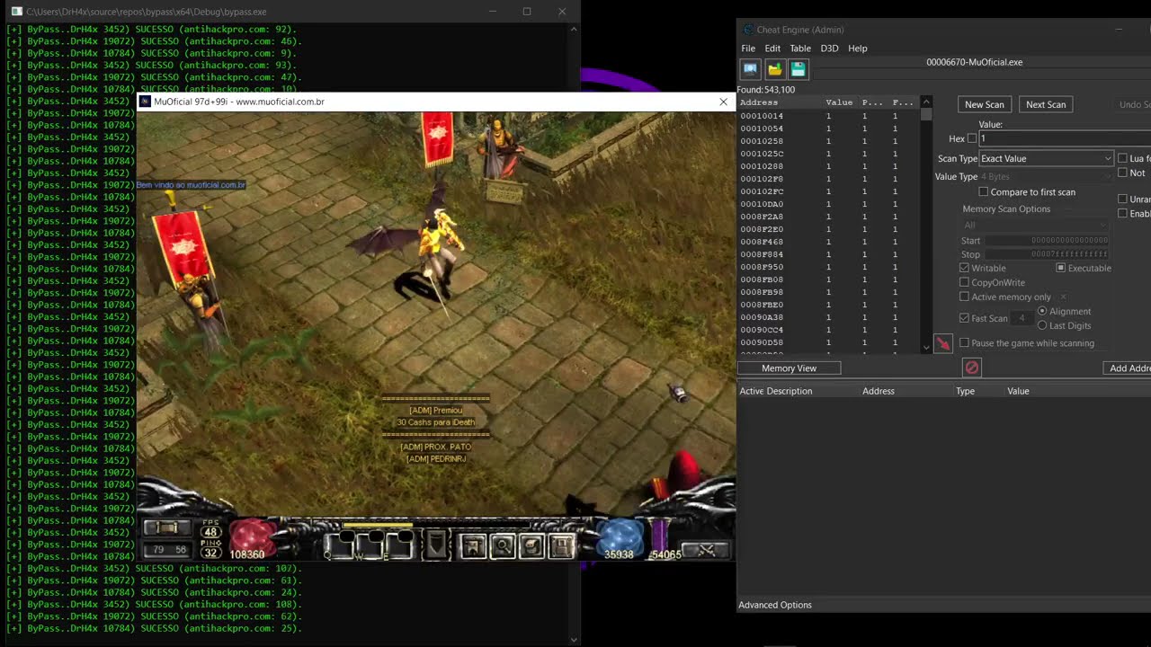The height and width of the screenshot is (647, 1151).
Task: Click the Start address field
Action: pos(1047,240)
